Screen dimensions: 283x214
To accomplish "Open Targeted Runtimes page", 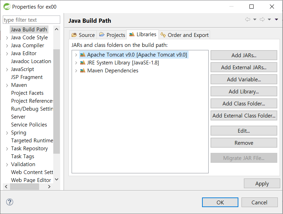I will [x=32, y=141].
